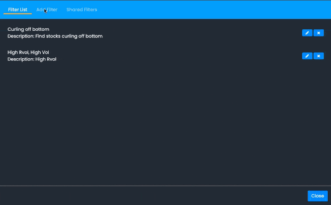Image resolution: width=331 pixels, height=205 pixels.
Task: Switch to the Filter List tab
Action: pyautogui.click(x=17, y=9)
